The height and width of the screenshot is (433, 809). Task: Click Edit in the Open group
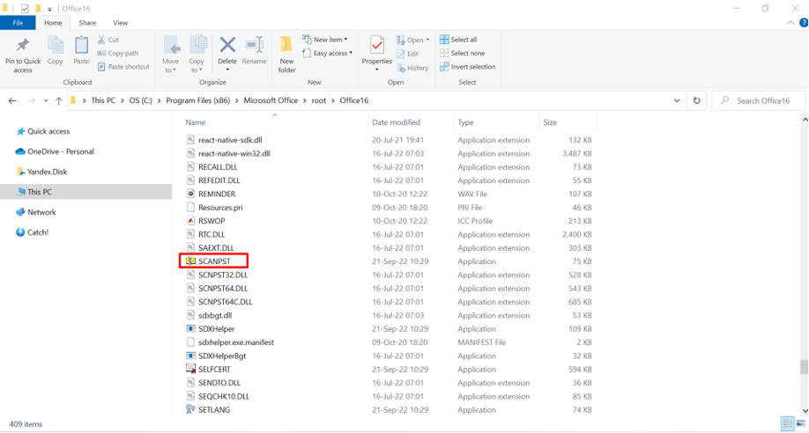408,54
